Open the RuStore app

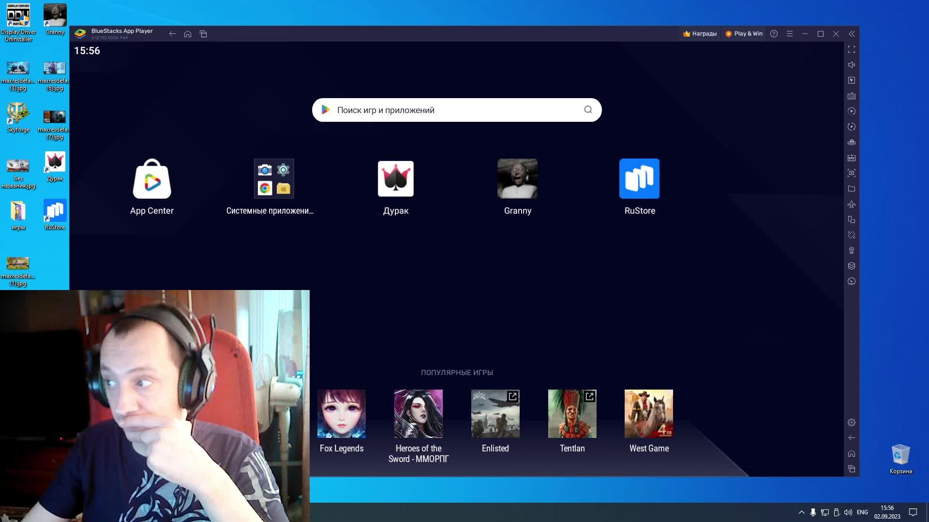(x=639, y=179)
